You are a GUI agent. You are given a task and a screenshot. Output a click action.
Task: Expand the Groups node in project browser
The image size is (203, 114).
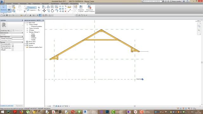25,46
